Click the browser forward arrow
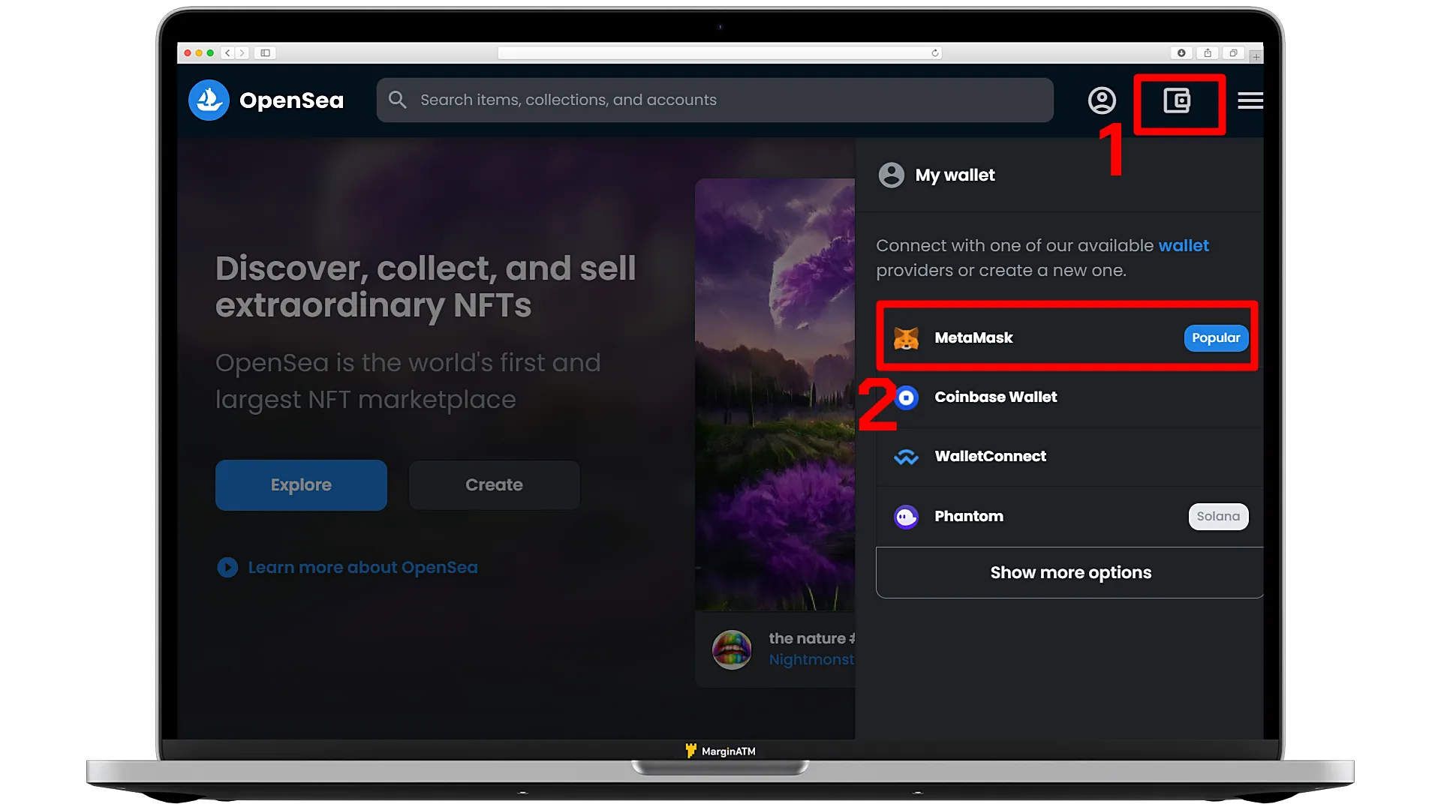Image resolution: width=1441 pixels, height=810 pixels. [242, 53]
